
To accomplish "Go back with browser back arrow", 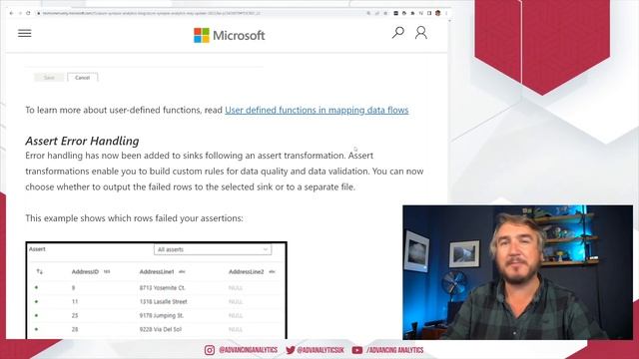I will coord(11,13).
